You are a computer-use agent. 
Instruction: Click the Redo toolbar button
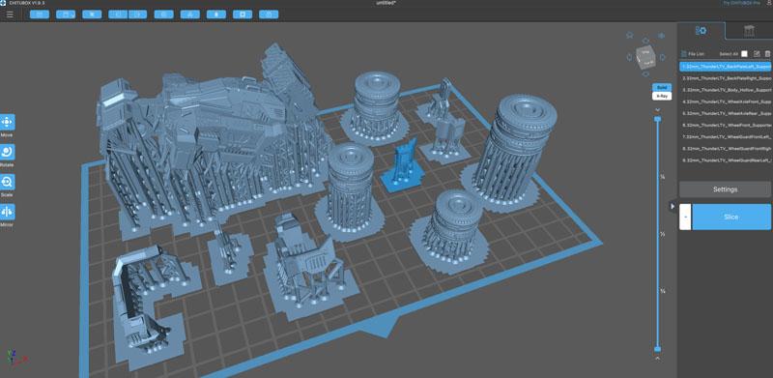point(137,15)
